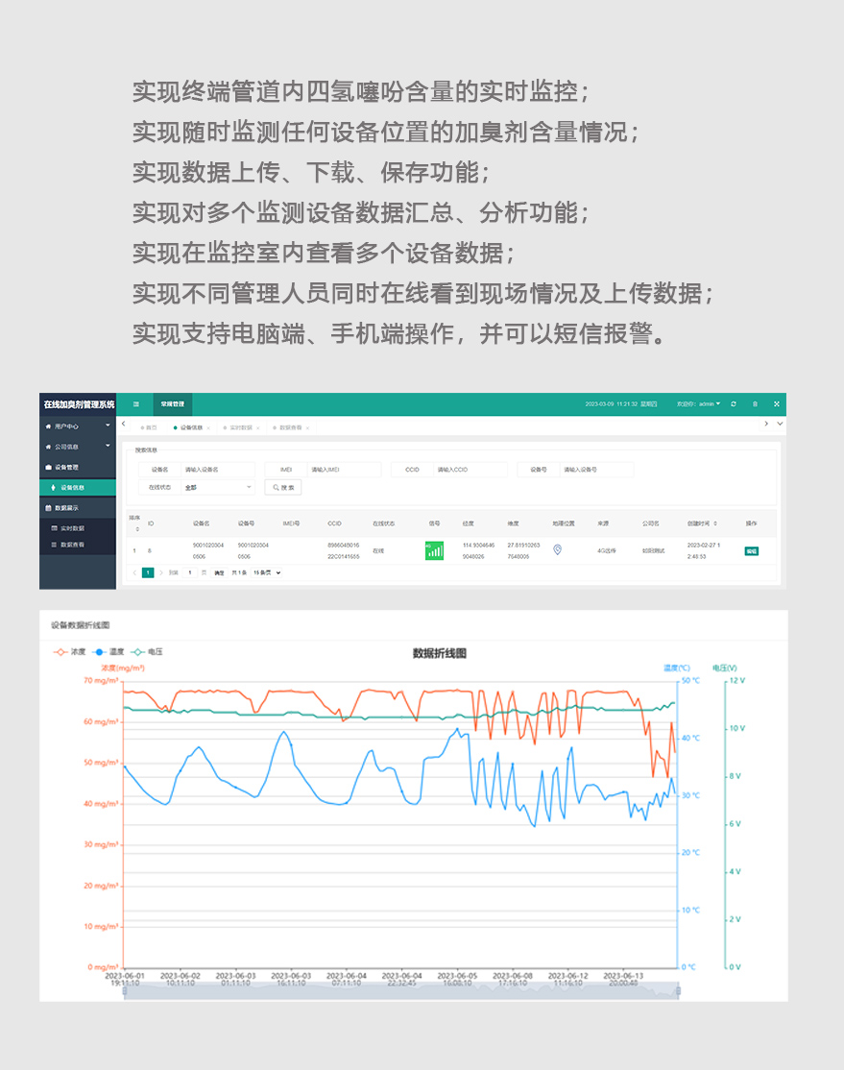The width and height of the screenshot is (844, 1070).
Task: Select 实时数据 in the sidebar
Action: pos(77,528)
